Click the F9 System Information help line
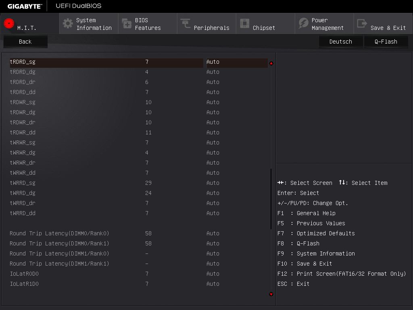The width and height of the screenshot is (413, 310). [x=316, y=253]
